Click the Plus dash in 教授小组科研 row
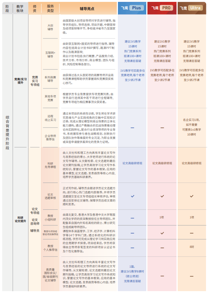Image resolution: width=209 pixels, height=293 pixels. pyautogui.click(x=132, y=218)
